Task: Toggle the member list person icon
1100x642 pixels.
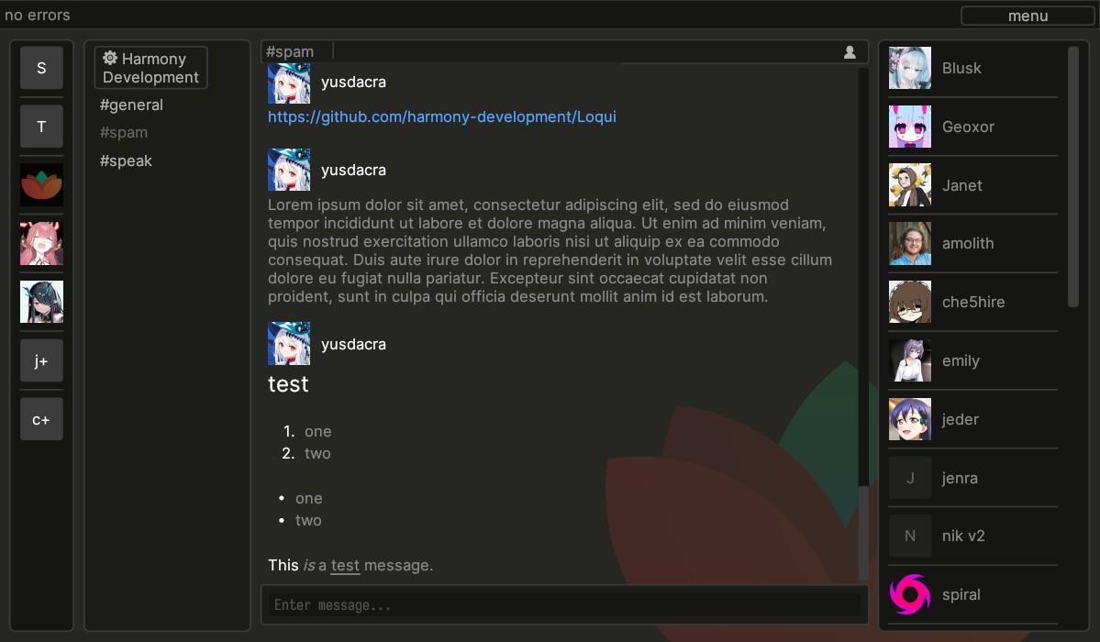Action: click(850, 52)
